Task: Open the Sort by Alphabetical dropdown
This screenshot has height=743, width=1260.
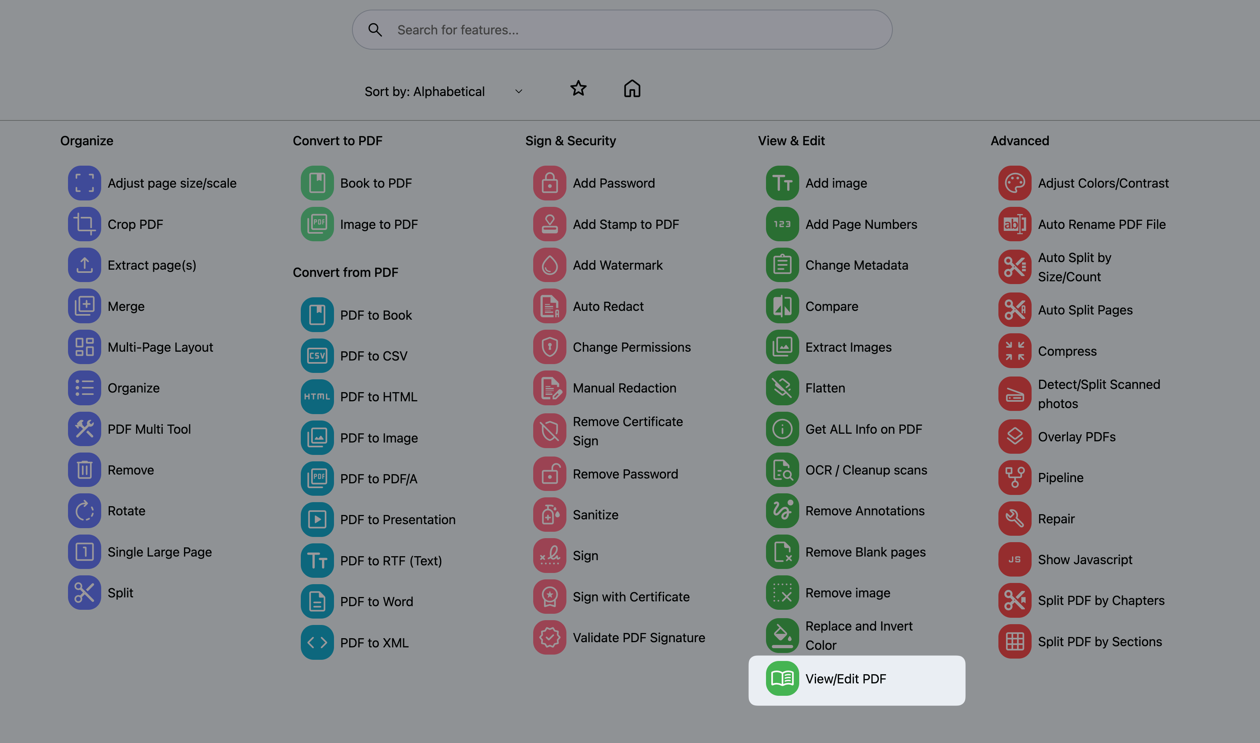Action: coord(443,92)
